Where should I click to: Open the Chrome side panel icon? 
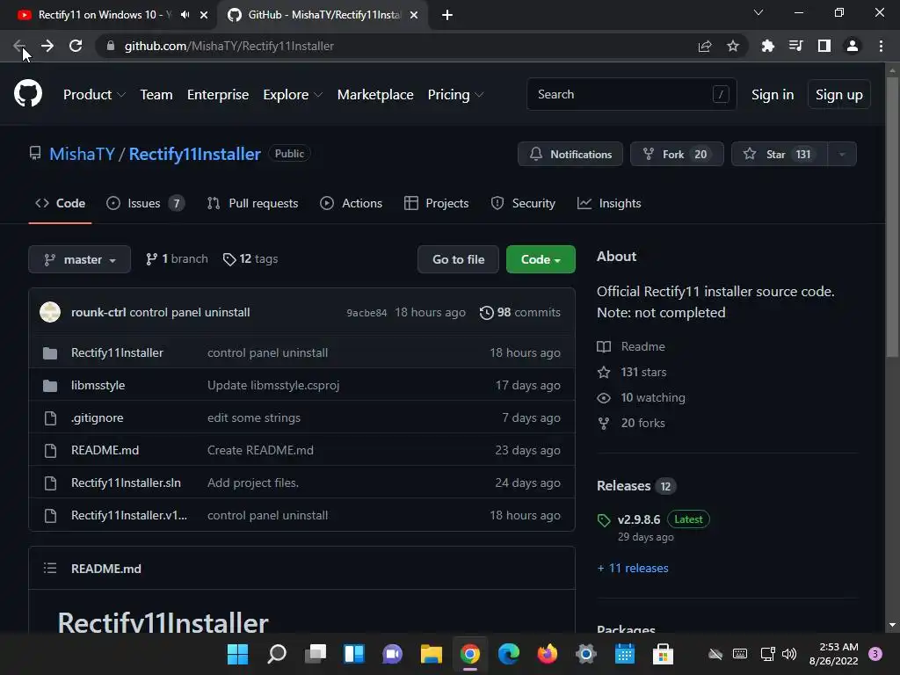point(824,46)
